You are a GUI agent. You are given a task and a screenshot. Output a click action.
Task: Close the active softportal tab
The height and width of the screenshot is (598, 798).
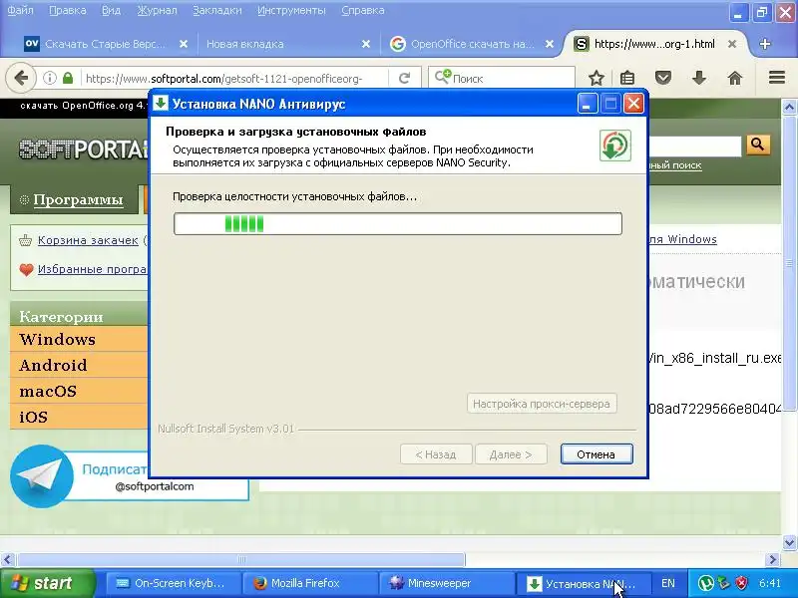[x=732, y=44]
